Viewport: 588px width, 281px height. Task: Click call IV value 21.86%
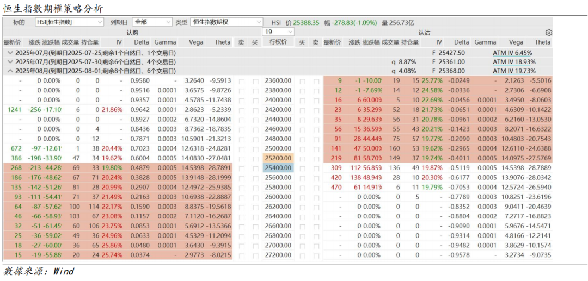click(113, 110)
